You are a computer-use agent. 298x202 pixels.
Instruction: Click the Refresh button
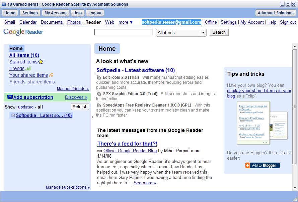tap(80, 107)
